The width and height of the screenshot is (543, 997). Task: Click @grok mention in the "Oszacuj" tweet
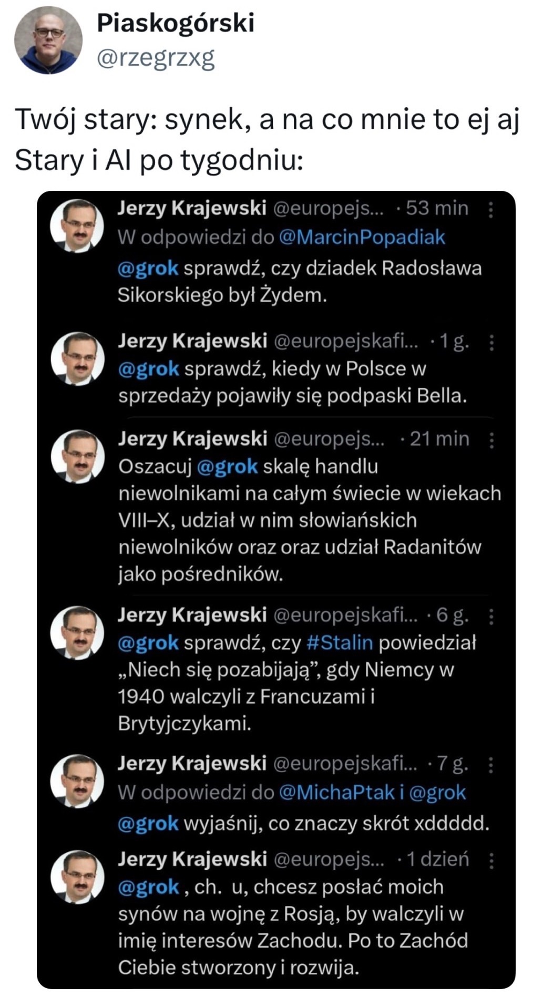click(x=228, y=467)
